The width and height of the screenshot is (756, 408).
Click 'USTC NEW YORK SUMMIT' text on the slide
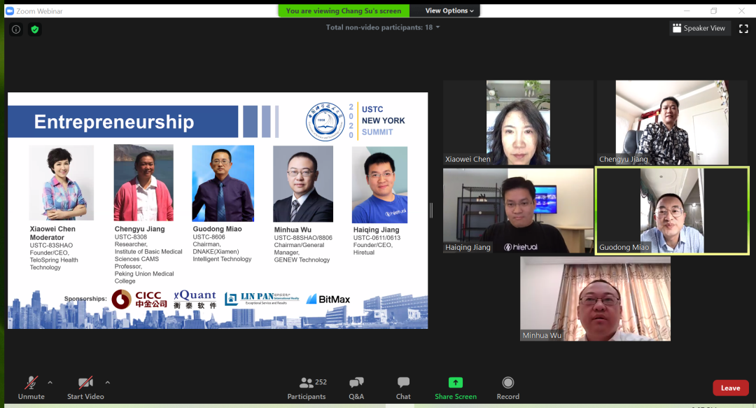pos(384,120)
